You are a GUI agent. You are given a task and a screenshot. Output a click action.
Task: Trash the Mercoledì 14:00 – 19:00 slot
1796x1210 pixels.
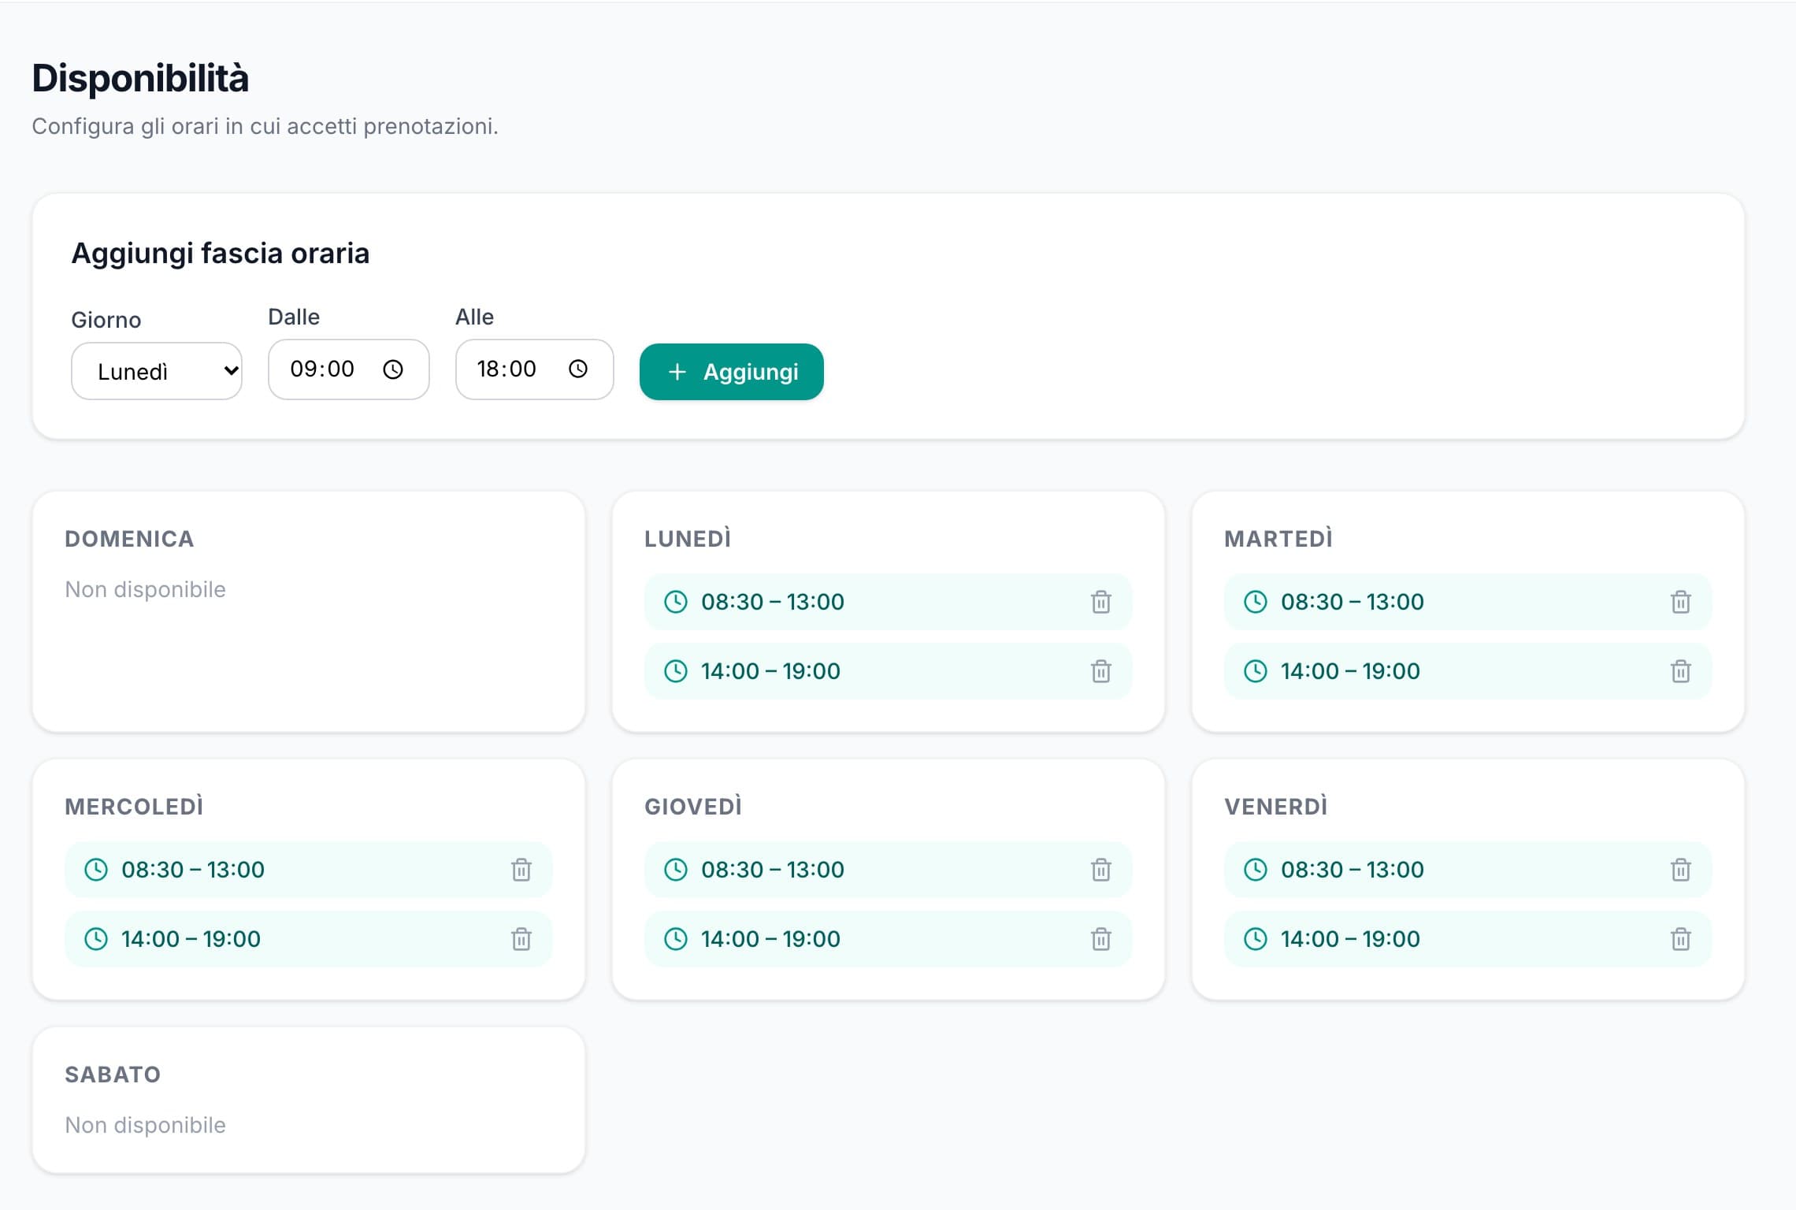[x=521, y=939]
